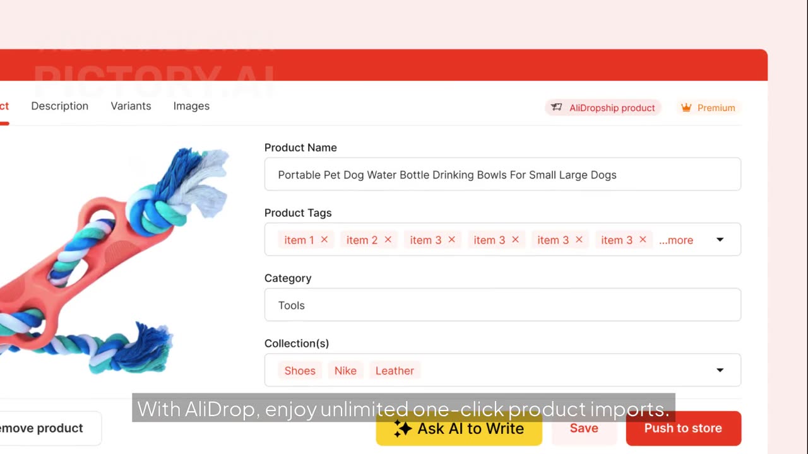This screenshot has height=454, width=808.
Task: Click the Category field showing Tools
Action: coord(502,305)
